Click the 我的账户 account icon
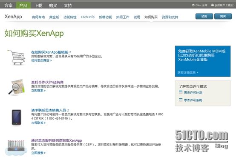Image resolution: width=236 pixels, height=160 pixels. tap(213, 5)
